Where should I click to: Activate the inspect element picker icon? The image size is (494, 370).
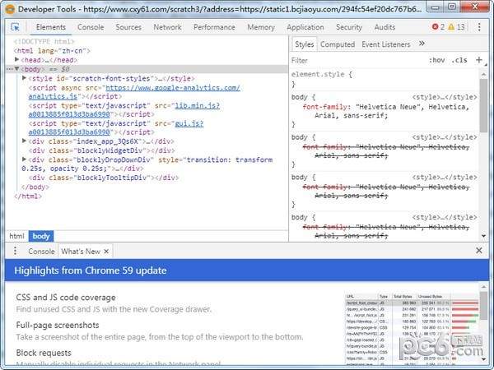coord(16,27)
